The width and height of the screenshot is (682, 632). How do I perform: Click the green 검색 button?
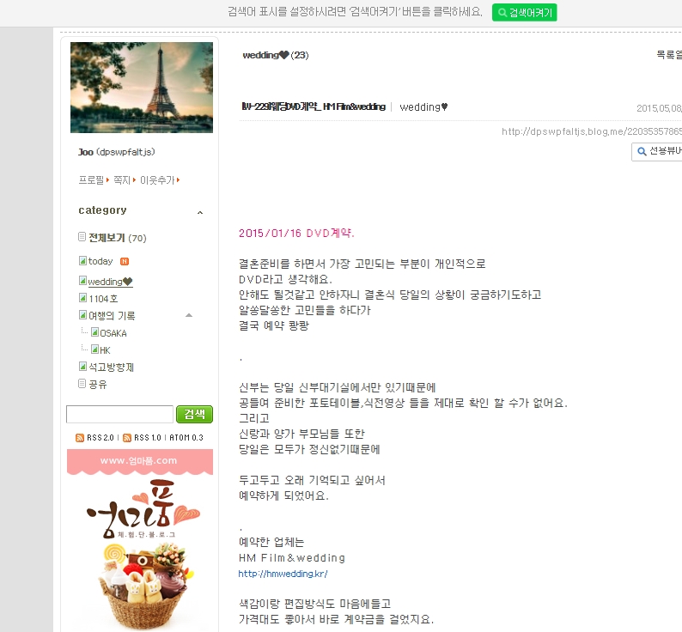194,414
